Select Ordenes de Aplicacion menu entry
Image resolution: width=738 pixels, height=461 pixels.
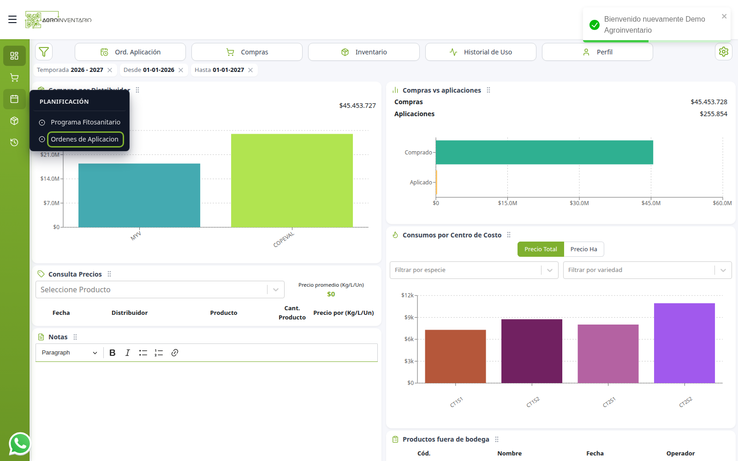point(85,139)
